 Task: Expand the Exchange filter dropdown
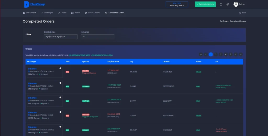click(x=97, y=37)
